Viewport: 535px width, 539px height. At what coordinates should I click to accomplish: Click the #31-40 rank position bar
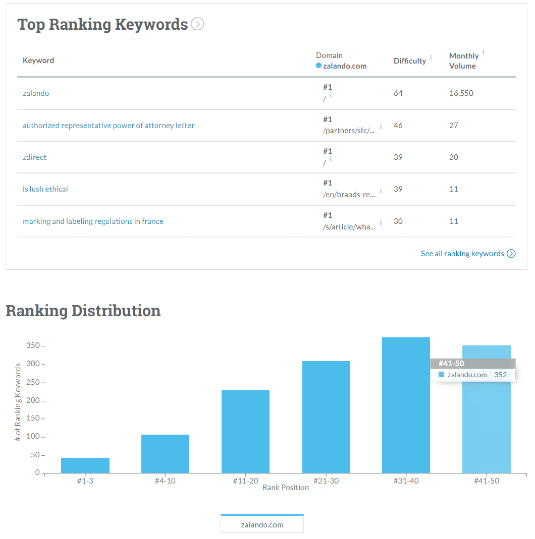[x=406, y=405]
